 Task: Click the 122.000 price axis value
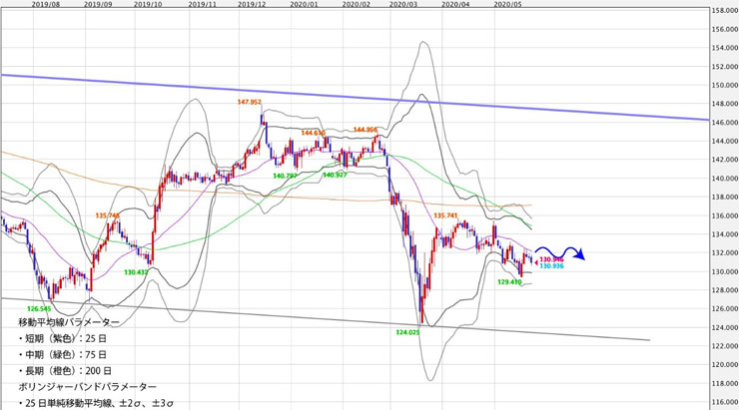pyautogui.click(x=725, y=346)
